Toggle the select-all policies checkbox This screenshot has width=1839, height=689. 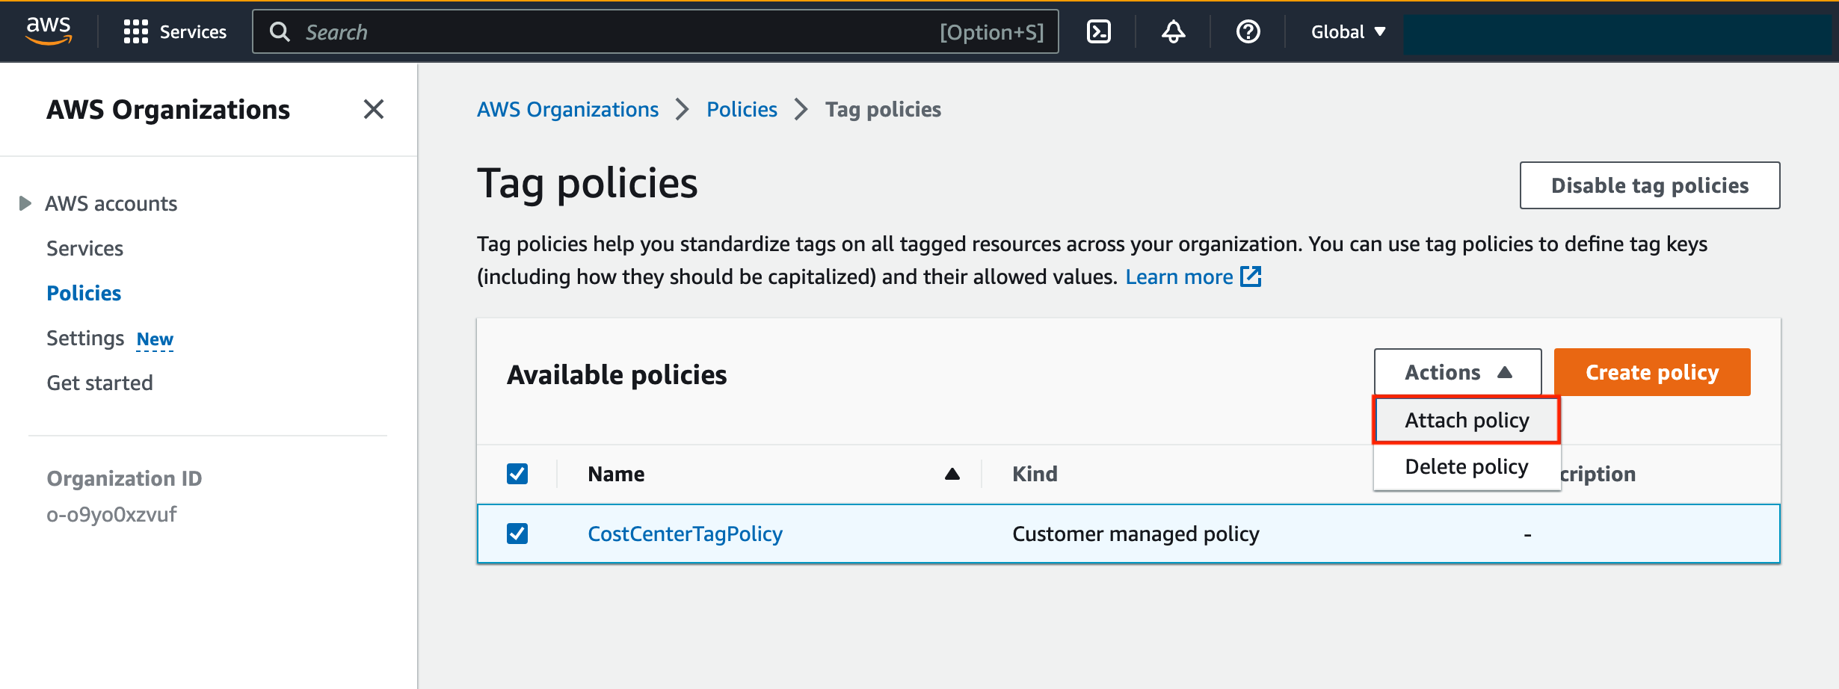tap(517, 473)
